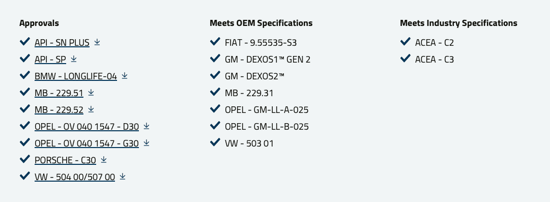Image resolution: width=550 pixels, height=202 pixels.
Task: Click download icon next to API - SN PLUS
Action: (97, 42)
